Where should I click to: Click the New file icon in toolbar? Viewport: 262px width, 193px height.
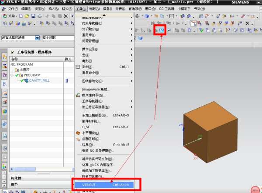click(21, 16)
